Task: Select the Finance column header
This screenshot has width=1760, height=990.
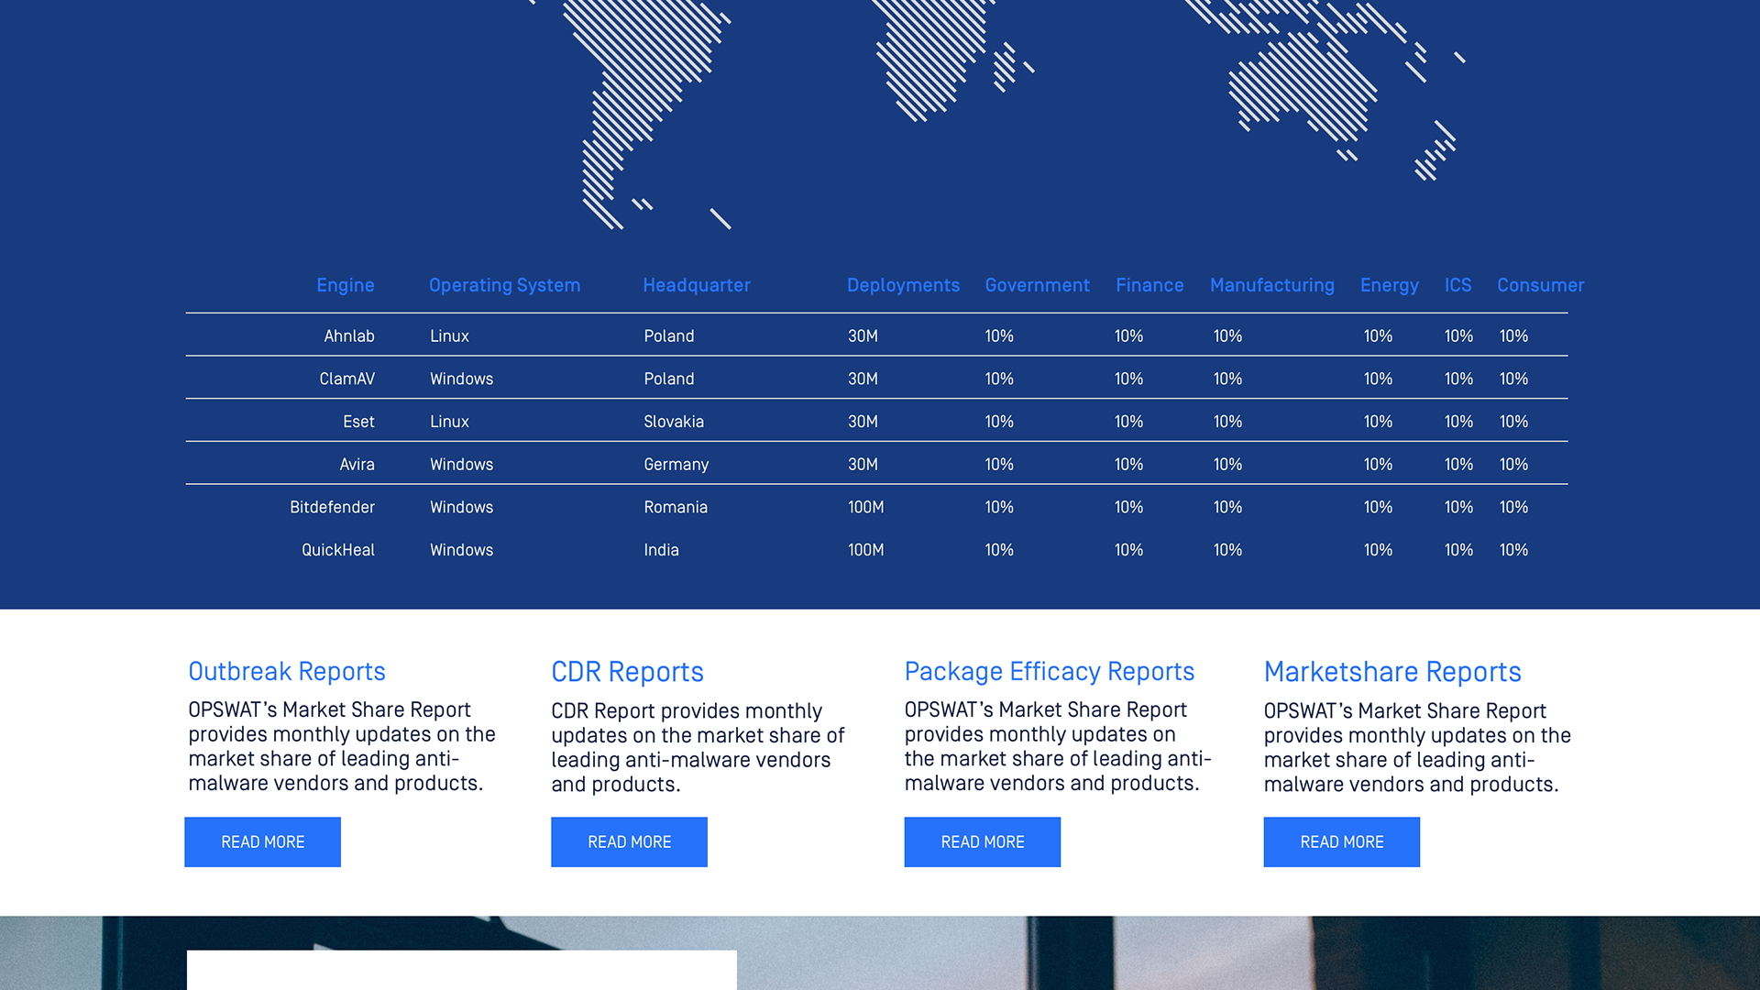Action: (1149, 285)
